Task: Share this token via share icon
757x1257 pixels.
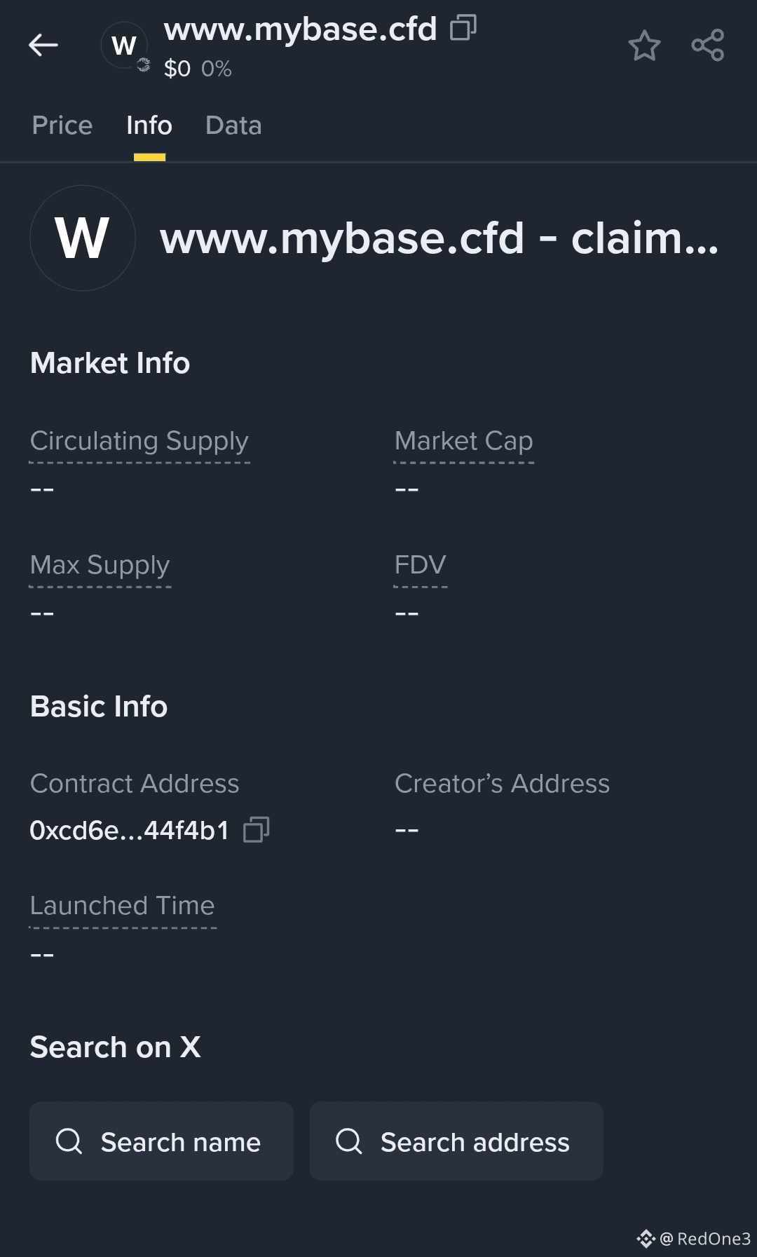Action: [707, 46]
